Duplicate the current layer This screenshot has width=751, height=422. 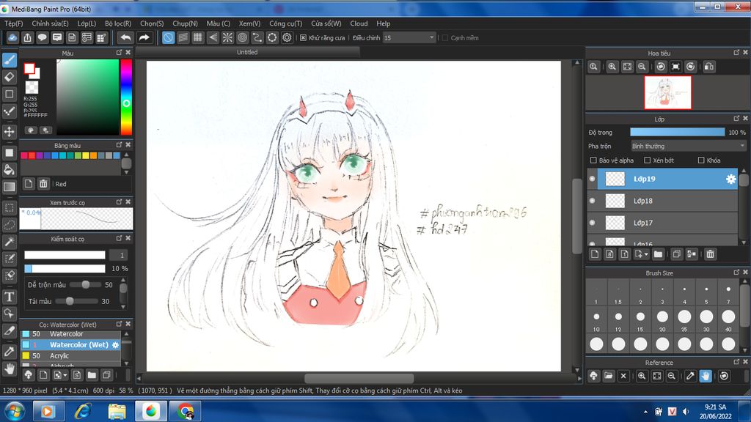click(676, 254)
